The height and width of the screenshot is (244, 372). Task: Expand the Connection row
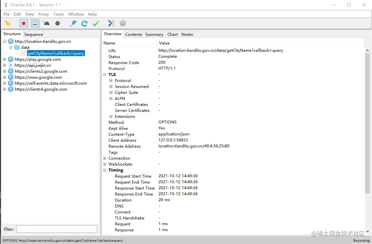click(104, 158)
